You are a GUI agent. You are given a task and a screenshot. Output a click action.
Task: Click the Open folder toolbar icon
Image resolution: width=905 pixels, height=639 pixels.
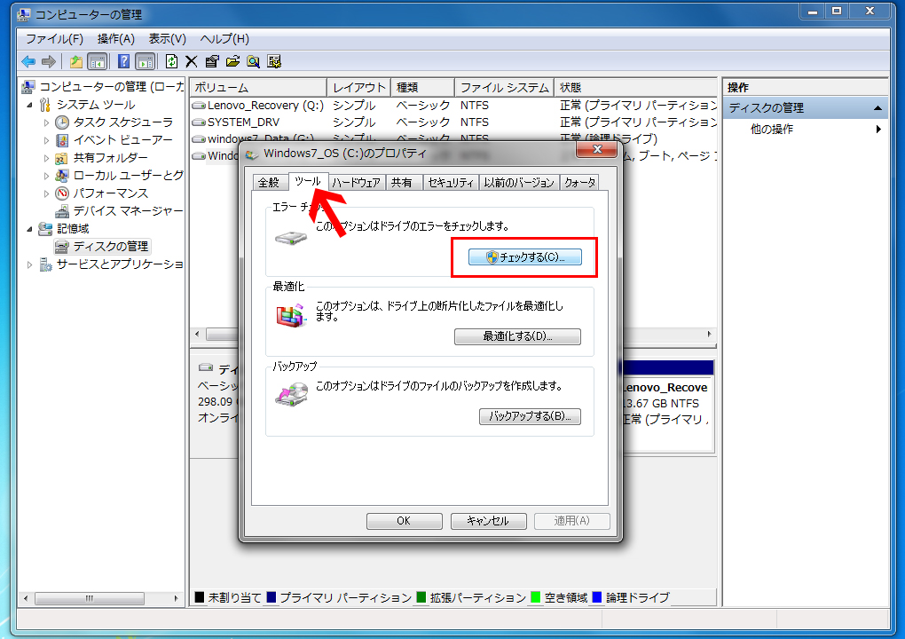coord(232,61)
